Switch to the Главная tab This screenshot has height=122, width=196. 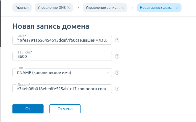22,8
